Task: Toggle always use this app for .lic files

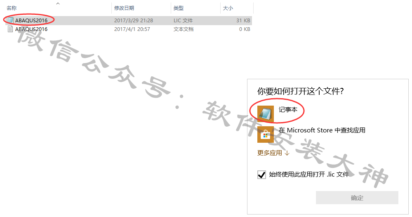Action: tap(261, 175)
